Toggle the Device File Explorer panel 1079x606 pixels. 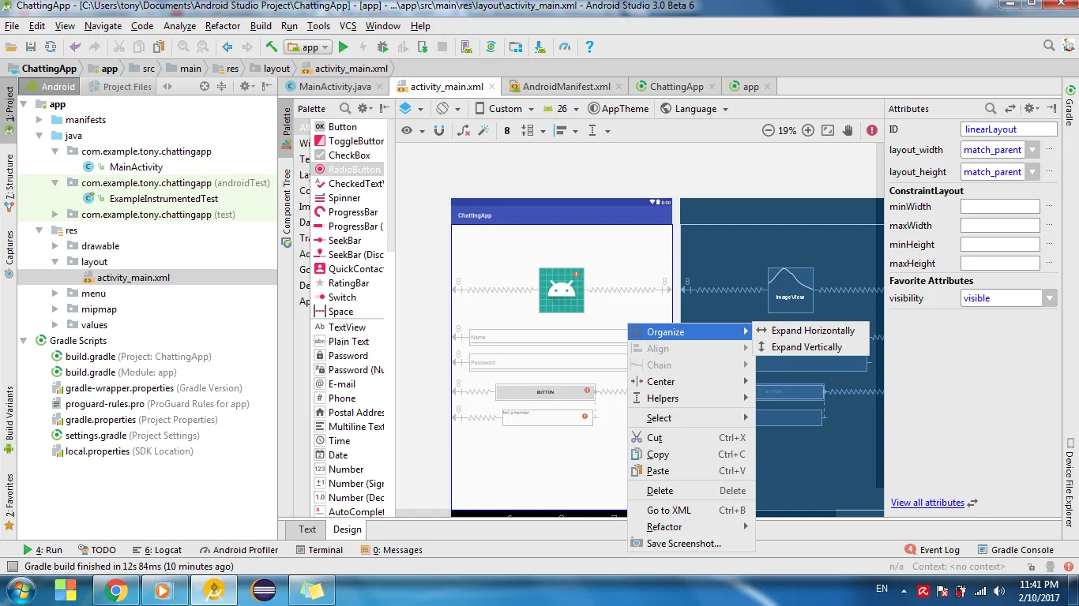1070,482
